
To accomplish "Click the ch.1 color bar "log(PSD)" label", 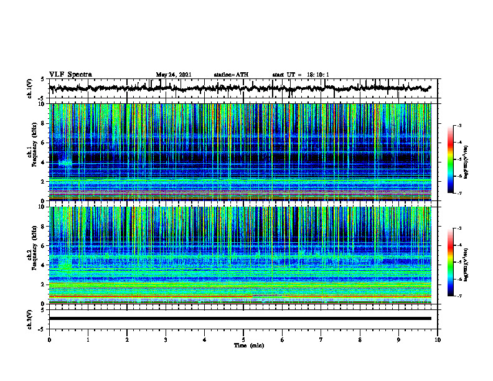I will coord(466,162).
